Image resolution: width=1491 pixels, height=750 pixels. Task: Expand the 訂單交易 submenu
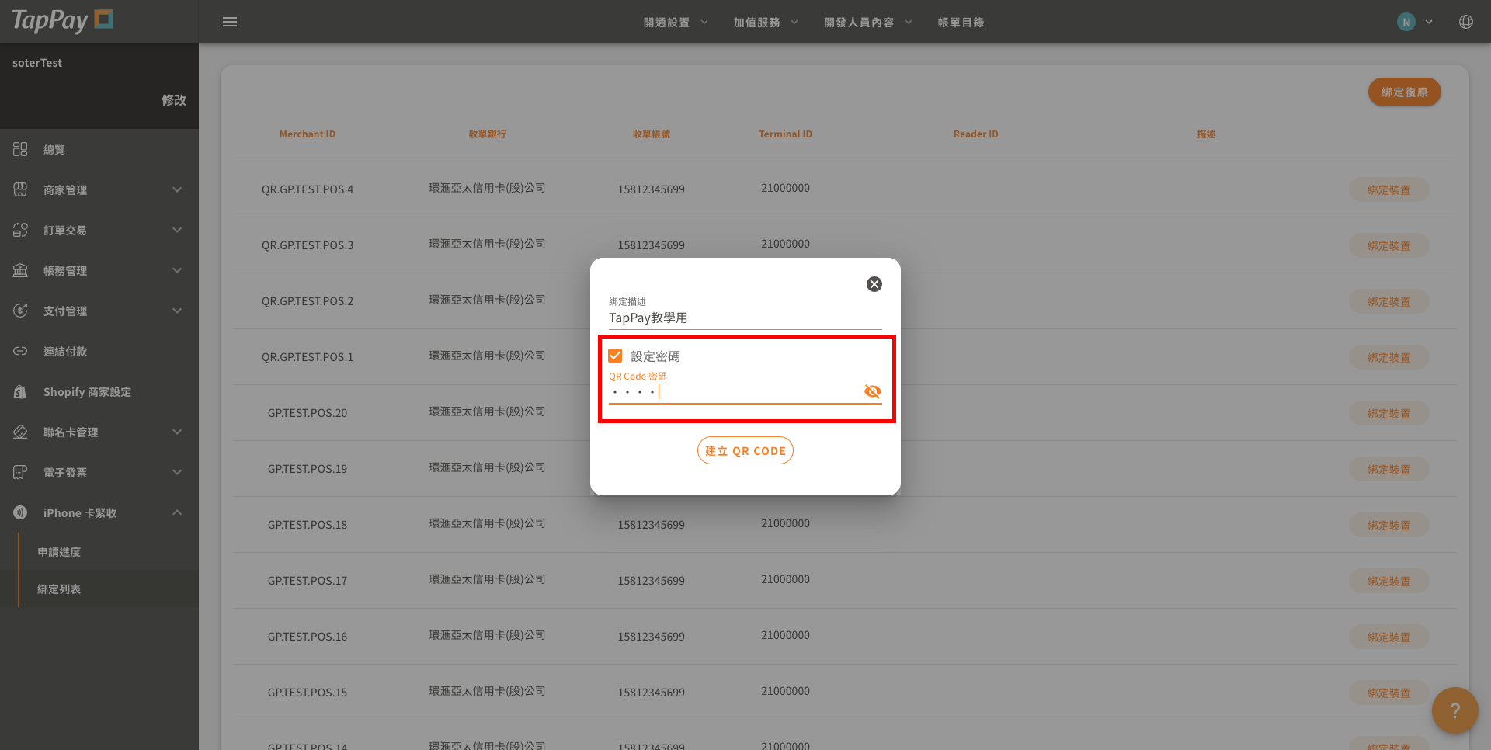point(177,230)
